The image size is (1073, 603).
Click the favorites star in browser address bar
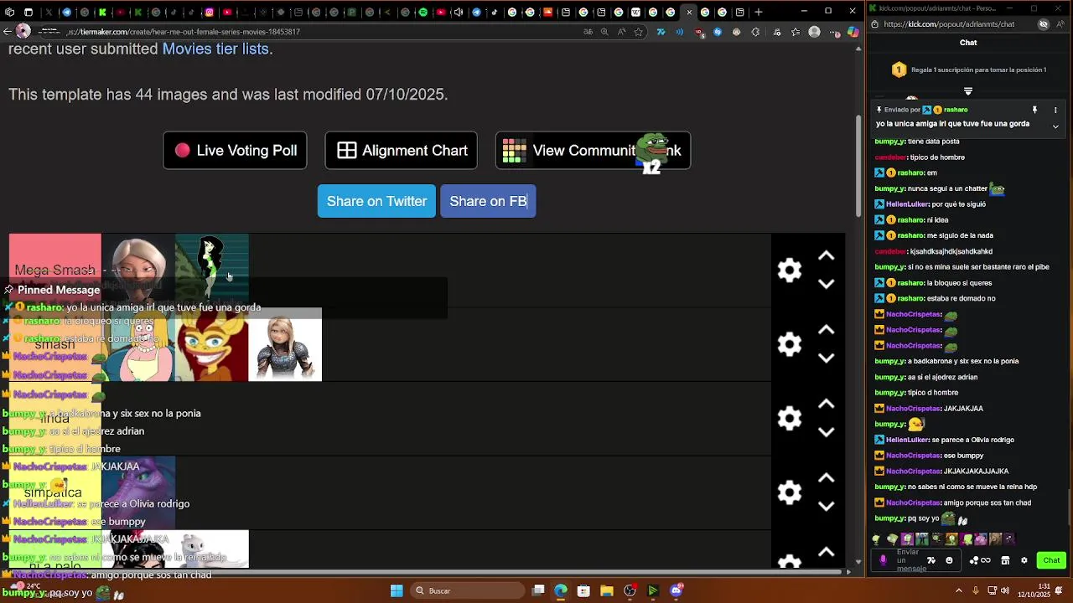638,32
